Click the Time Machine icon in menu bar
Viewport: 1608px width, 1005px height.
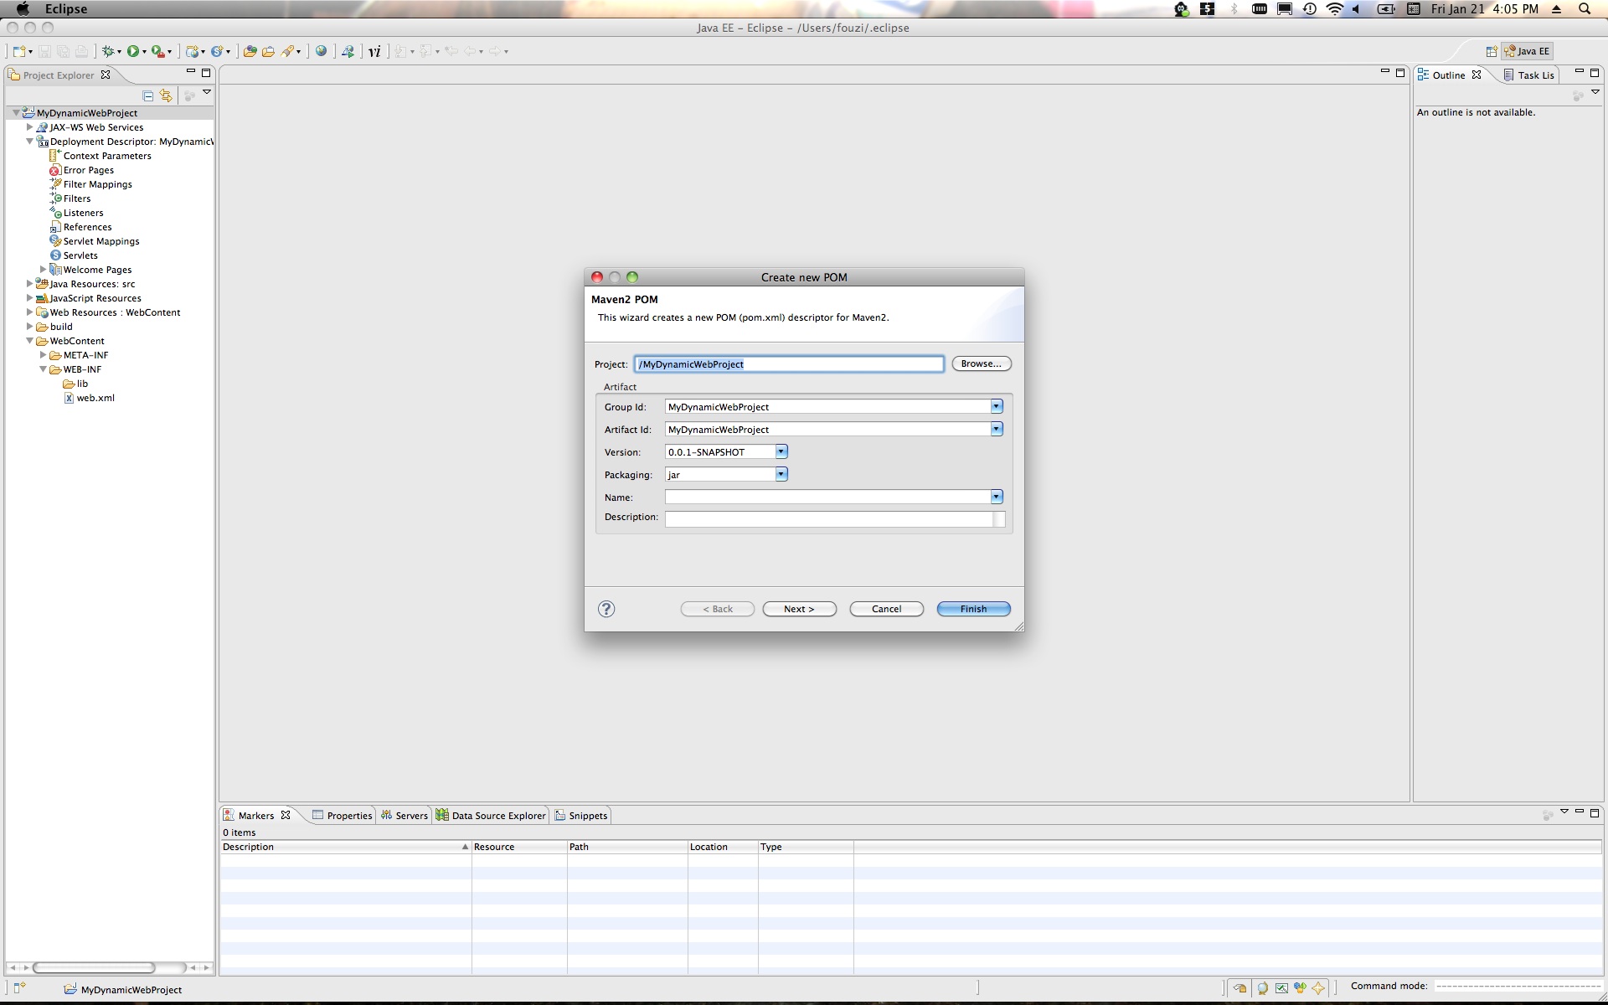pos(1310,8)
